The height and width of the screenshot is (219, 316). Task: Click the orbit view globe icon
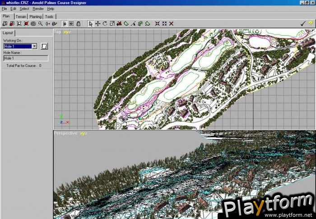coord(55,24)
